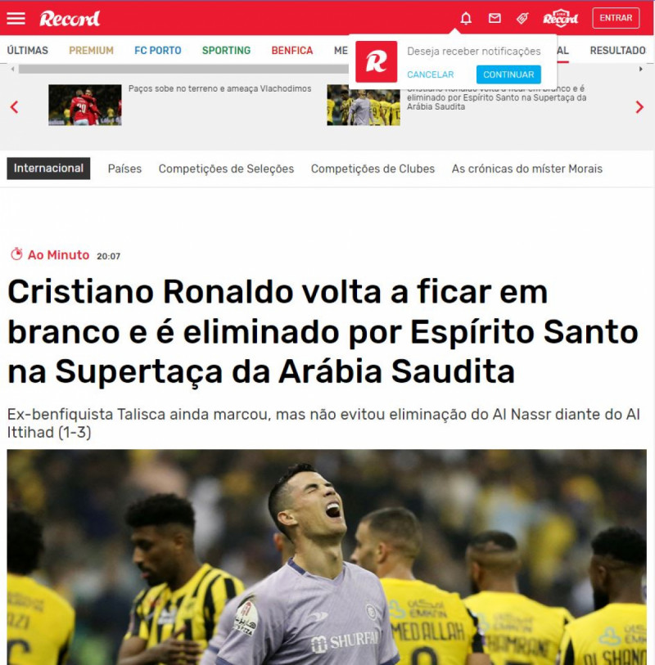Click the ticket tag icon
The image size is (655, 665).
pyautogui.click(x=522, y=18)
